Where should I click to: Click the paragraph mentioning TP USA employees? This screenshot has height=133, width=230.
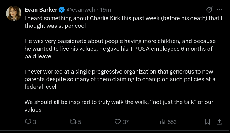[120, 49]
